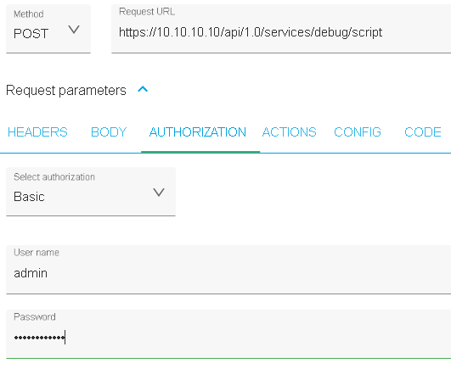The width and height of the screenshot is (451, 369).
Task: Switch to the HEADERS tab
Action: (37, 132)
